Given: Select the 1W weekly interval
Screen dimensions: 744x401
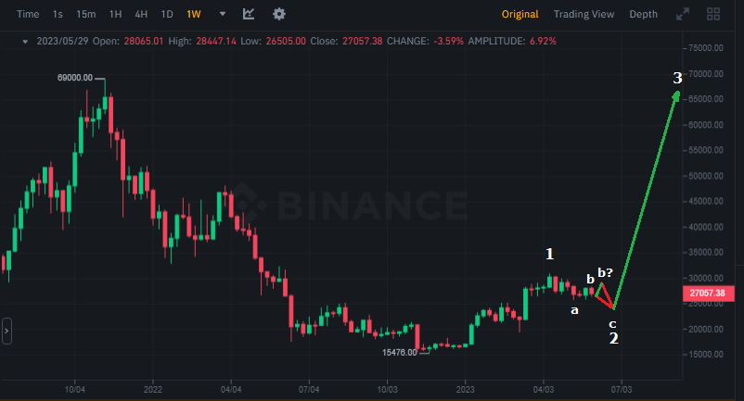Looking at the screenshot, I should coord(193,14).
